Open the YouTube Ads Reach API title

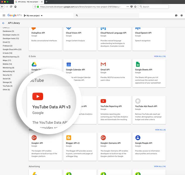pos(146,106)
